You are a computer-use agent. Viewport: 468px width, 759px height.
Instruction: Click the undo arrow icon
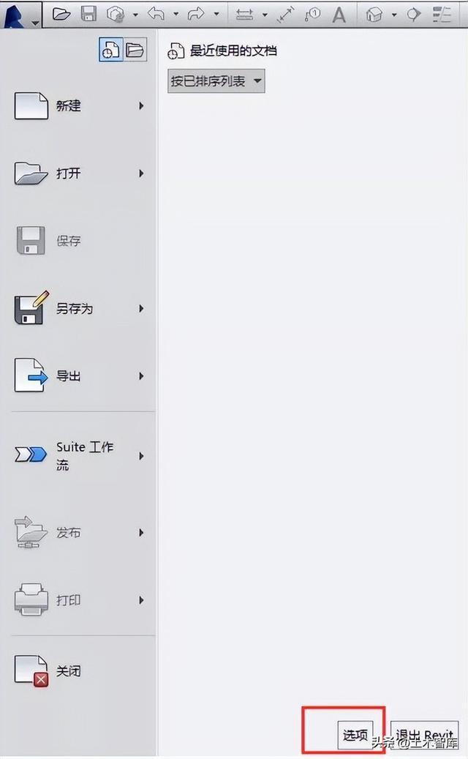pos(156,15)
